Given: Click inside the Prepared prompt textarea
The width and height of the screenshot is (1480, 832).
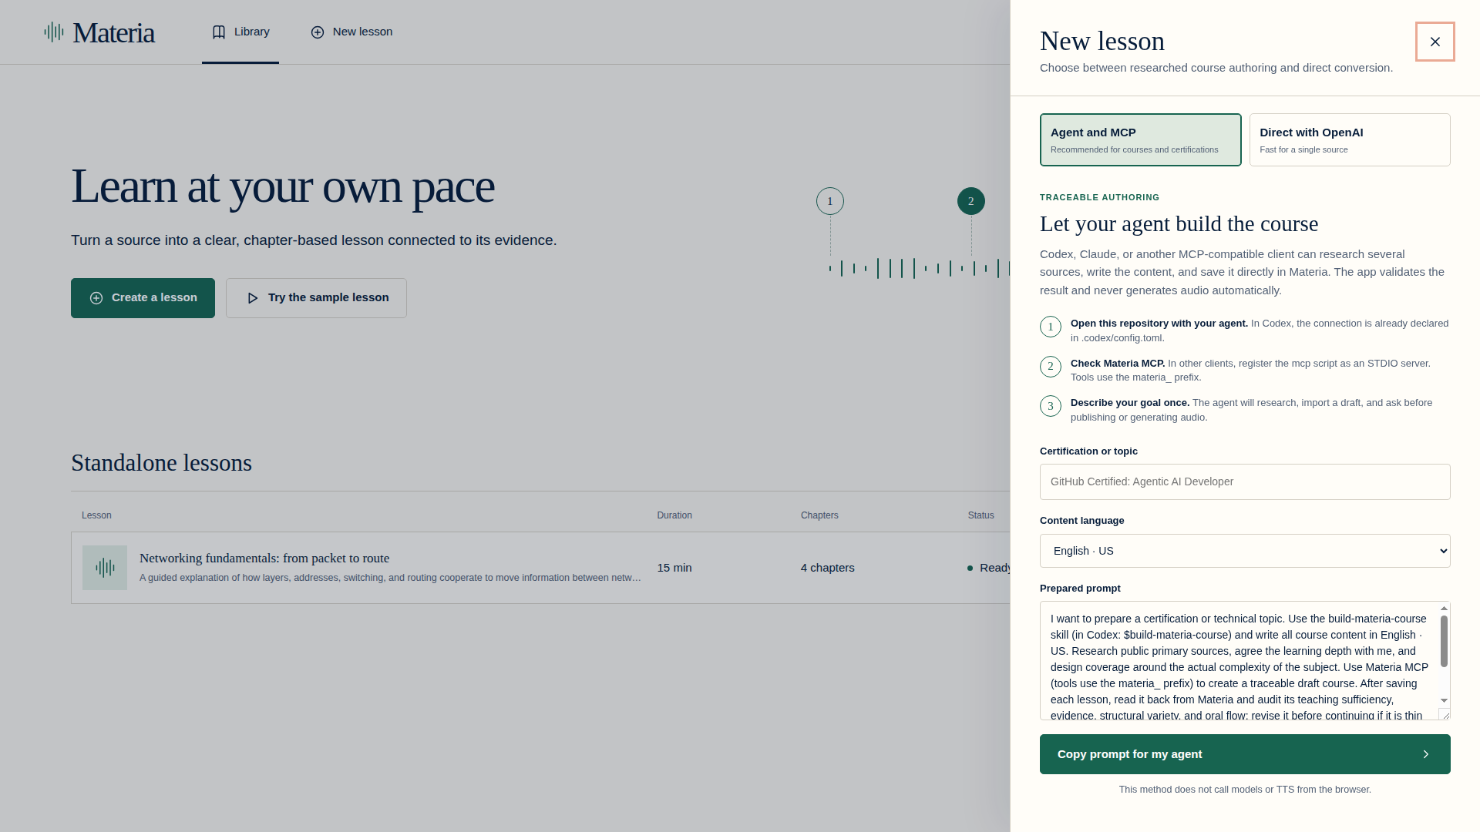Looking at the screenshot, I should (1239, 661).
